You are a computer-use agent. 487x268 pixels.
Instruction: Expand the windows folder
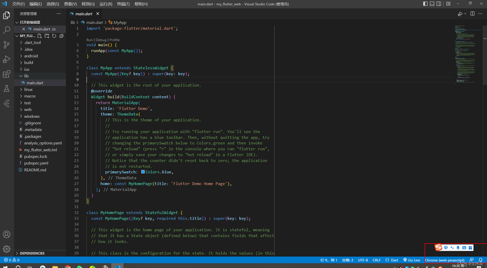pos(40,116)
